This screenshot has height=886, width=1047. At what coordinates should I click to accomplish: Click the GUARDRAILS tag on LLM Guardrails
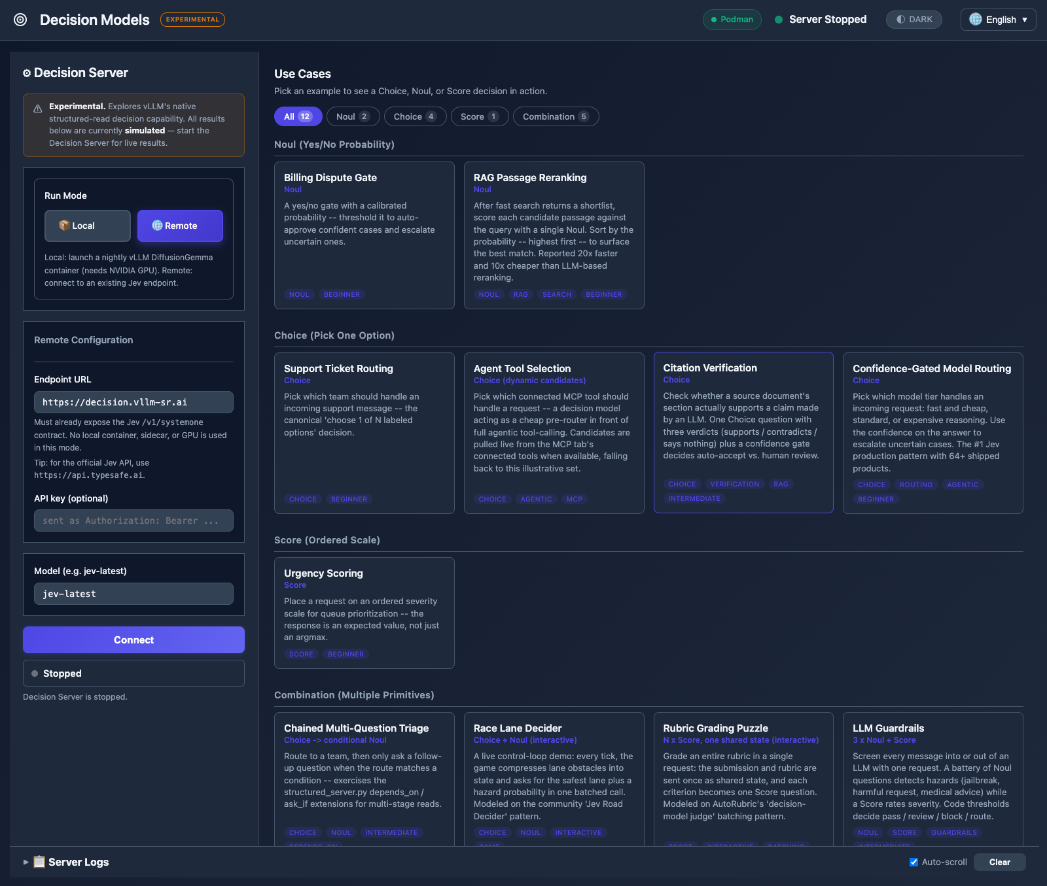click(x=954, y=833)
